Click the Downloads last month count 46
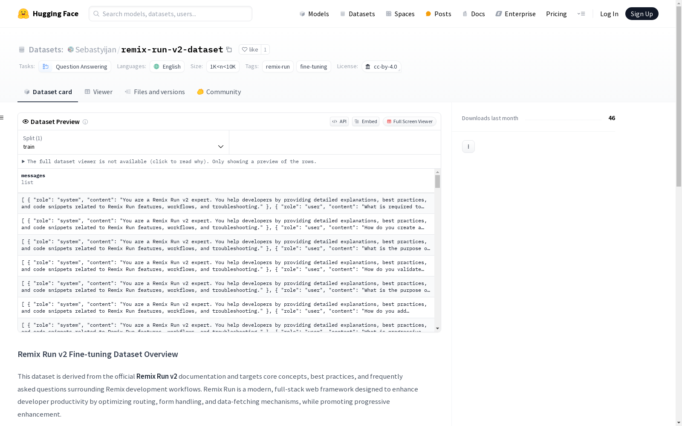 pos(612,118)
